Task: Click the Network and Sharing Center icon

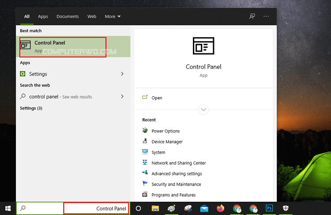Action: [145, 162]
